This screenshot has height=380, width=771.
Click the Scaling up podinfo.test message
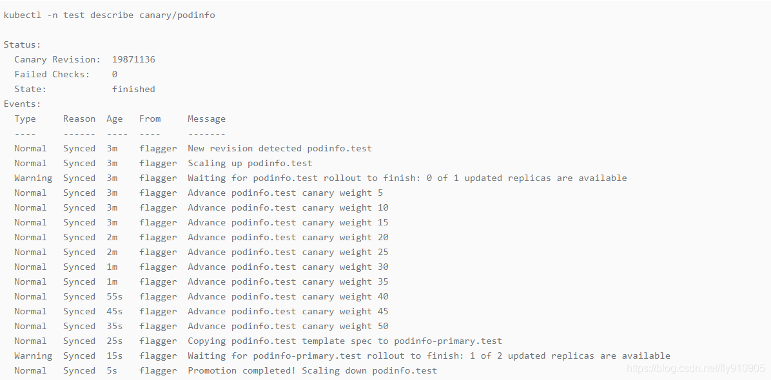click(x=249, y=163)
